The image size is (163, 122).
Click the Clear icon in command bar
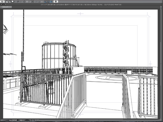24,2
